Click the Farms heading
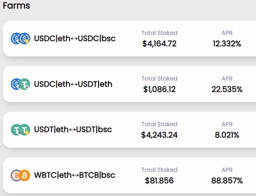This screenshot has width=256, height=196. pyautogui.click(x=17, y=6)
